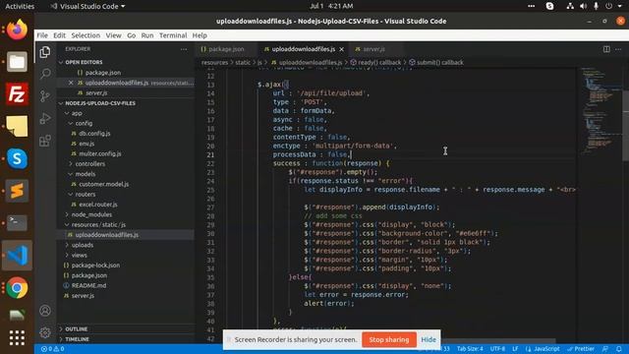Screen dimensions: 629x354
Task: Close uploaddownloadfiles.js in Open Editors
Action: 71,83
